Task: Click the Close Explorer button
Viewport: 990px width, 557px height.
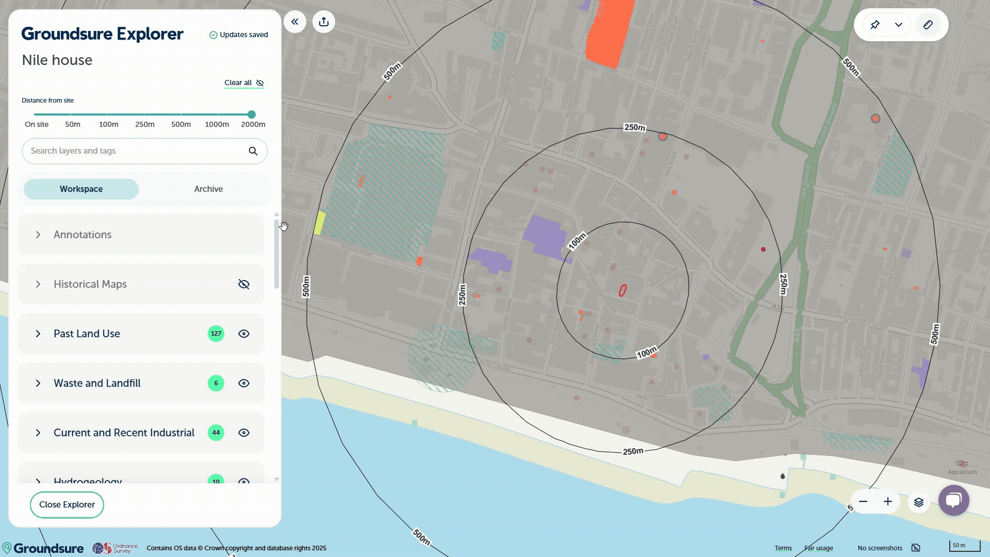Action: [x=67, y=504]
